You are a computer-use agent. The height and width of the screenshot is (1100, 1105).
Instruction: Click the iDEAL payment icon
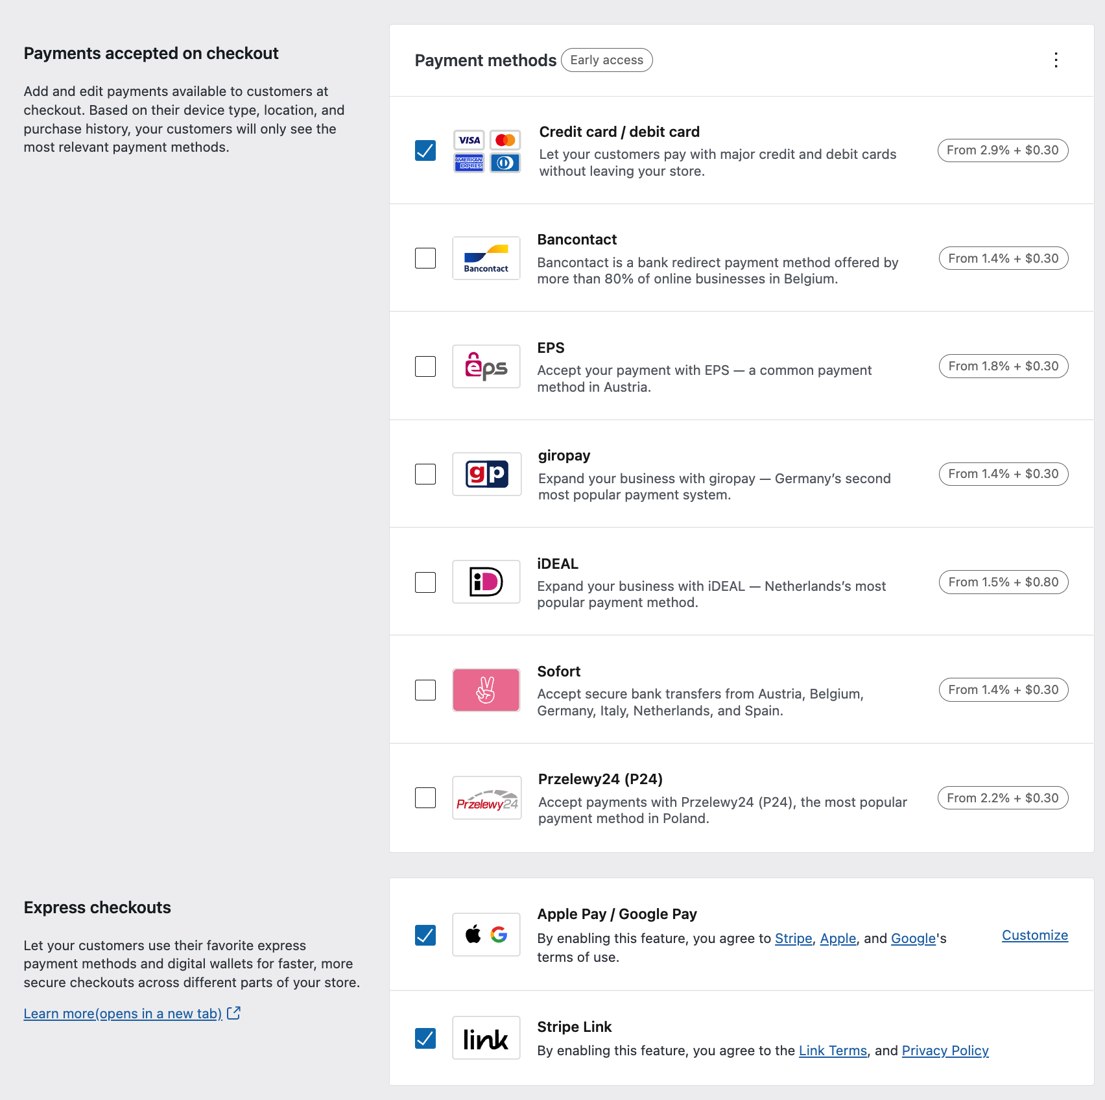tap(486, 582)
